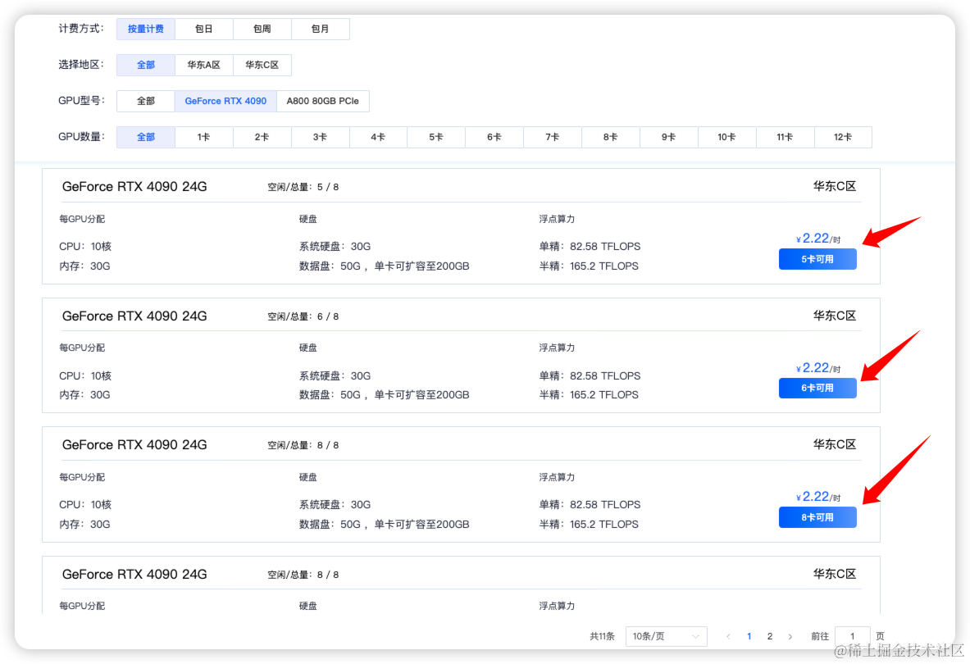Go to previous page arrow
This screenshot has width=970, height=664.
coord(728,636)
